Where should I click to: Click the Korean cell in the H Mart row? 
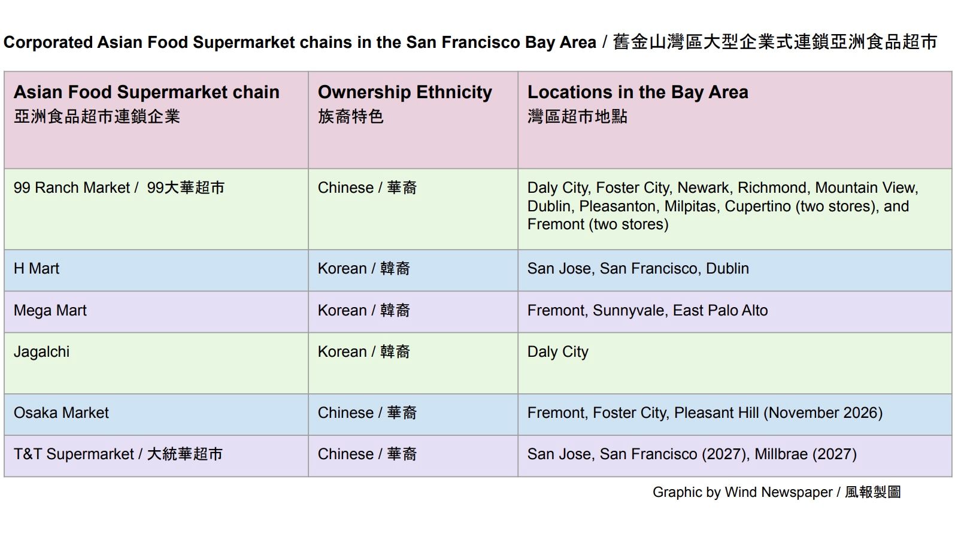point(413,271)
